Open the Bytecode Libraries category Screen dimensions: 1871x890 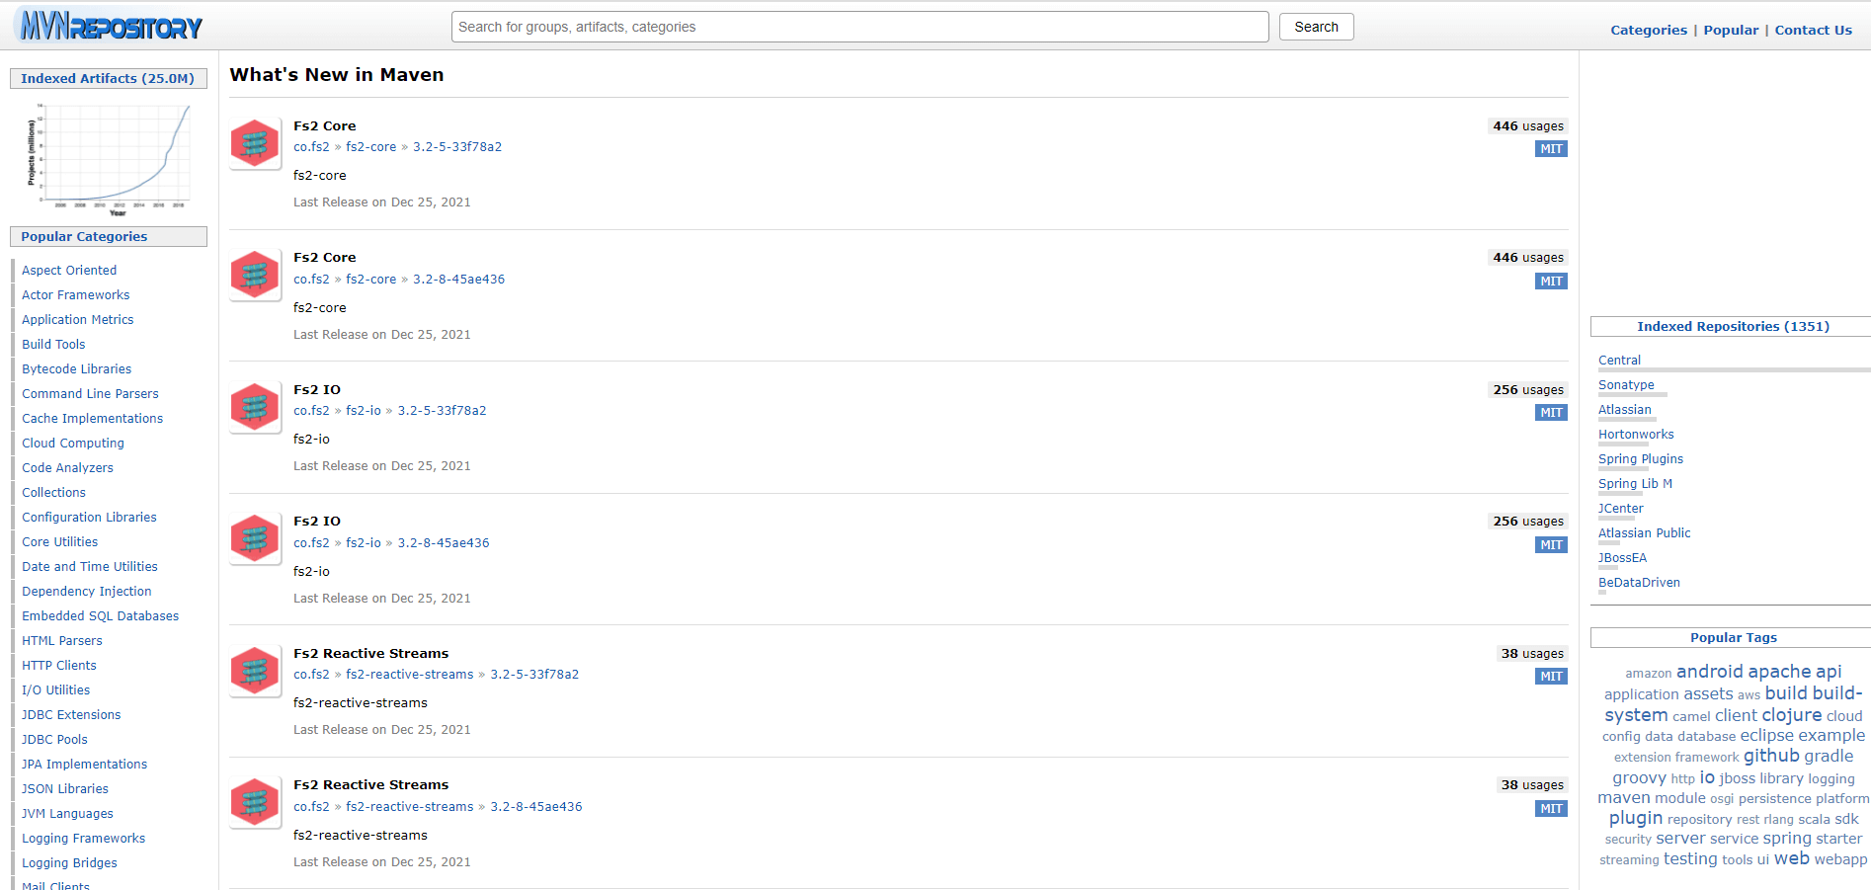(x=77, y=368)
